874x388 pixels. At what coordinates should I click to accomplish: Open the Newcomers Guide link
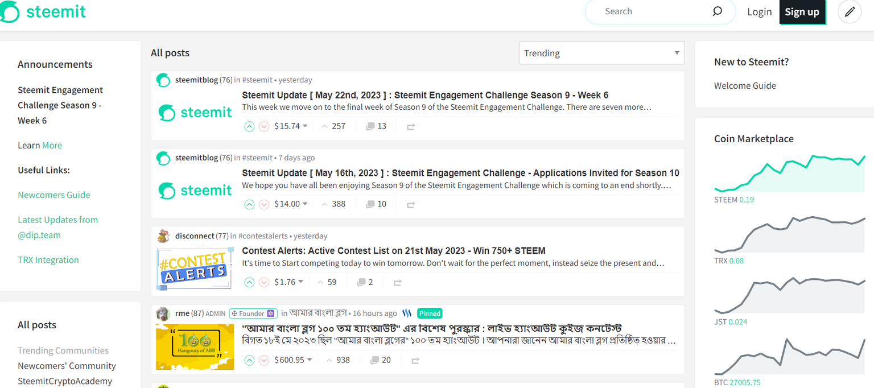54,195
